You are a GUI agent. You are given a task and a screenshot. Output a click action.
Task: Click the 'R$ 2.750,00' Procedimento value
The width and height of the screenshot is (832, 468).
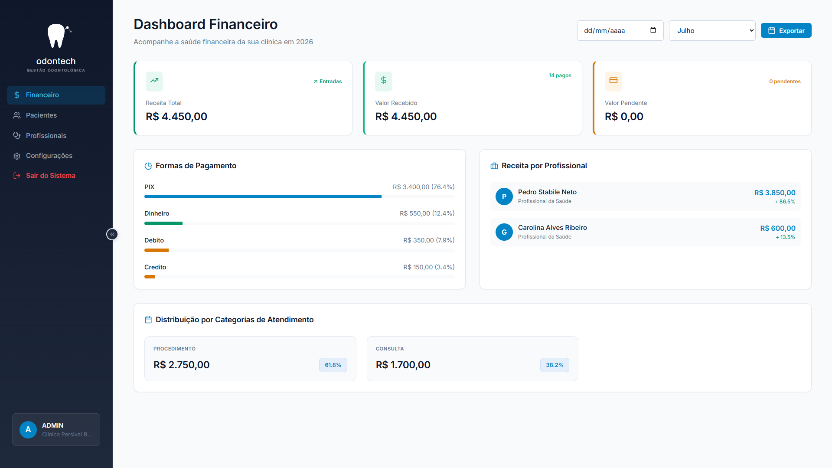(x=182, y=365)
